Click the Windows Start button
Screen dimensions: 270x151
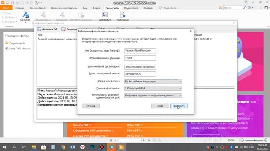coord(5,147)
